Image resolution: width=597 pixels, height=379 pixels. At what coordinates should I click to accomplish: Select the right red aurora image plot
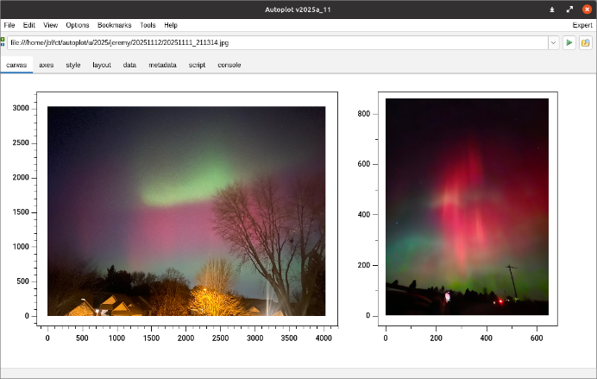(467, 206)
